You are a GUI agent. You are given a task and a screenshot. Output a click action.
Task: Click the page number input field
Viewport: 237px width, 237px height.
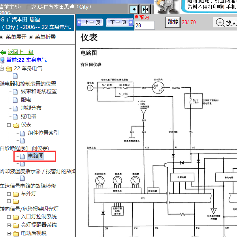click(145, 25)
